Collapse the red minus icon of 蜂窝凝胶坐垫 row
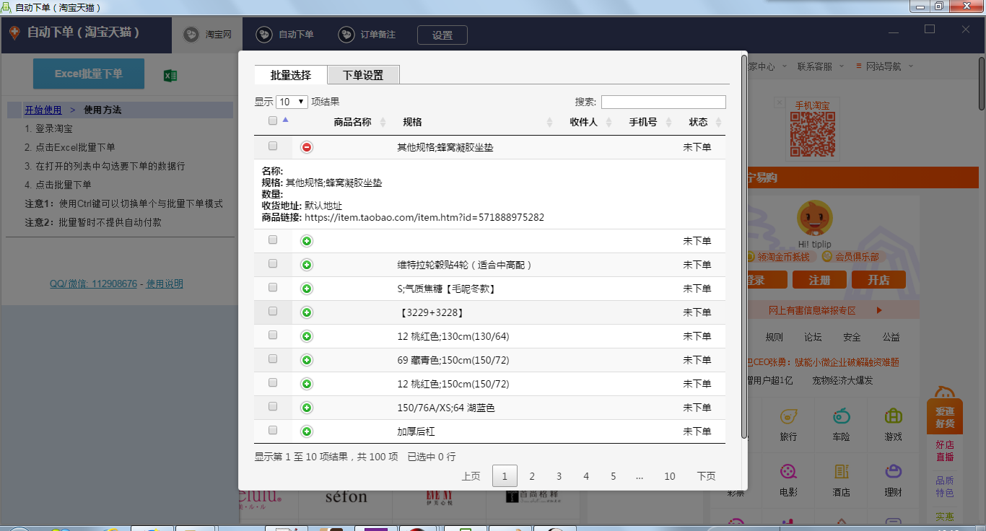Screen dimensions: 986x531 click(307, 147)
